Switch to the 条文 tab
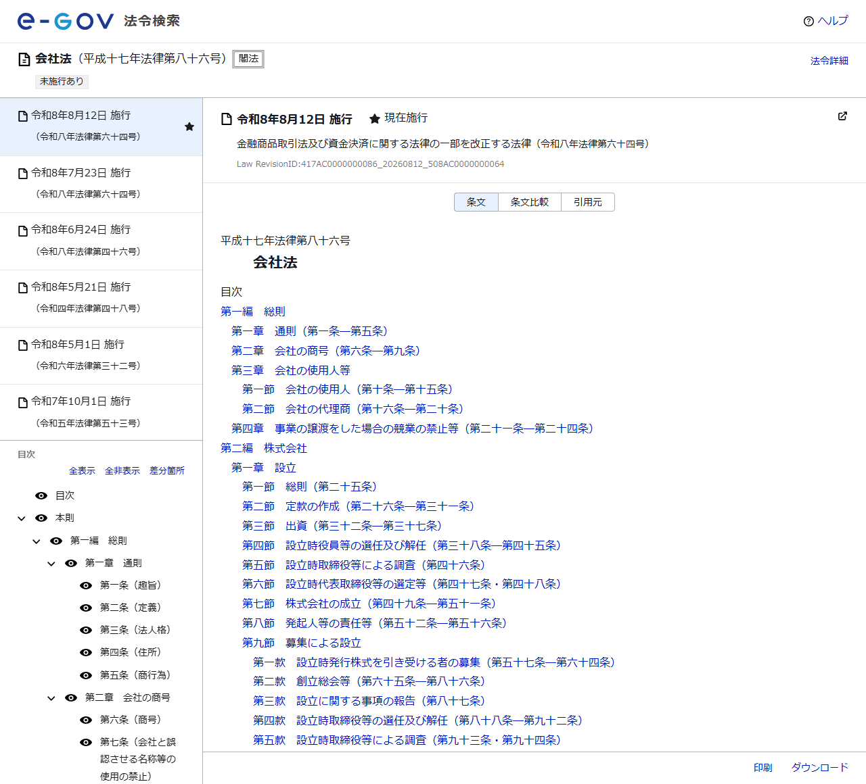The image size is (866, 784). 476,202
